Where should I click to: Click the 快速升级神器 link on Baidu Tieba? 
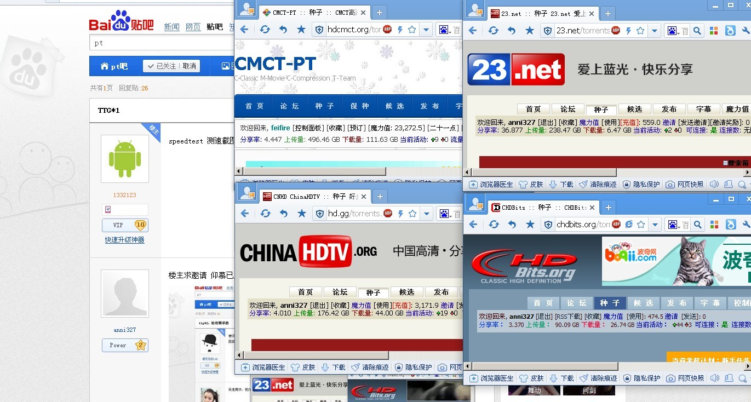pyautogui.click(x=125, y=240)
